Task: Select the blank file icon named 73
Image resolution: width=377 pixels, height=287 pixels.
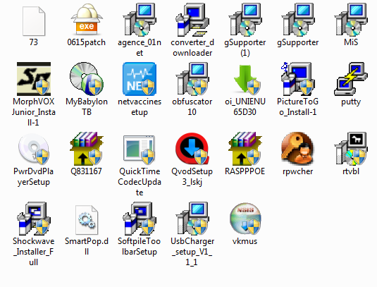Action: click(x=34, y=21)
